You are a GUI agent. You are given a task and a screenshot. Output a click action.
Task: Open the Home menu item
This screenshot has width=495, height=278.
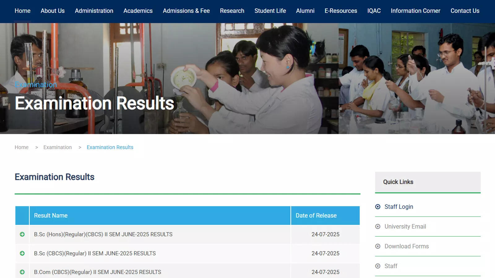pyautogui.click(x=22, y=11)
